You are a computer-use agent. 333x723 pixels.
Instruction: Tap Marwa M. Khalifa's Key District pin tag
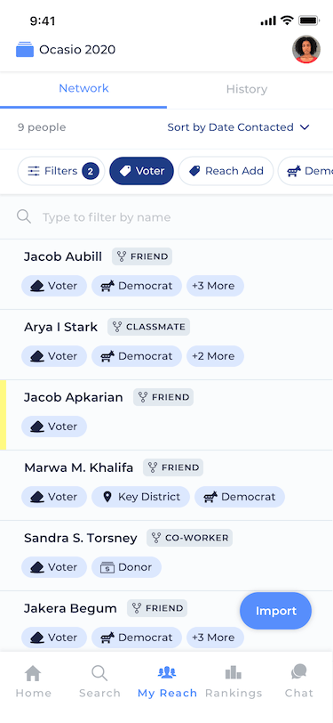point(140,497)
